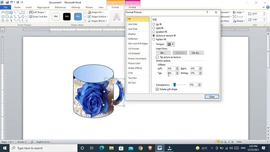
Task: Apply the white outlined Abc shape style
Action: tap(56, 16)
